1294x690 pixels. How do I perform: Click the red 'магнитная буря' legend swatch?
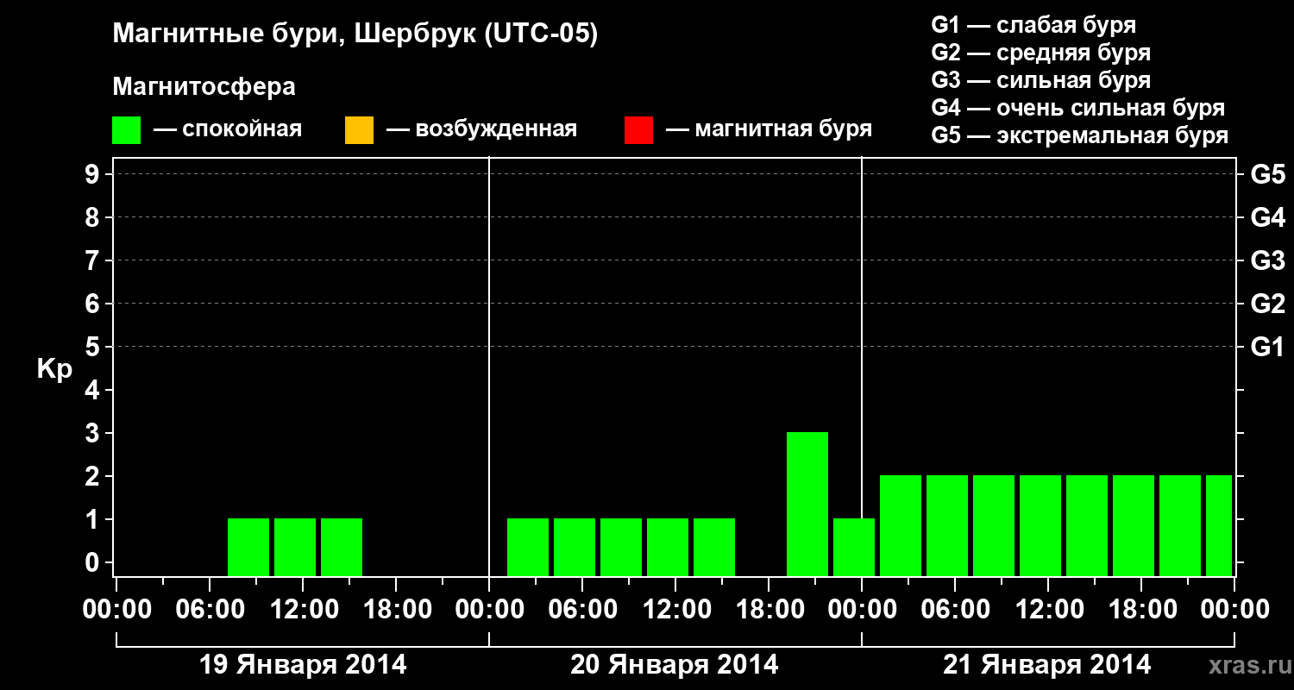[638, 130]
